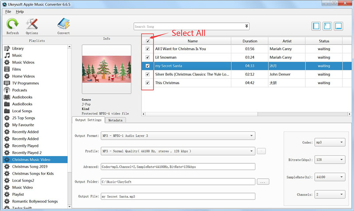Open TV Programmes monitor icon
Screen dimensions: 354x211
tap(7, 83)
